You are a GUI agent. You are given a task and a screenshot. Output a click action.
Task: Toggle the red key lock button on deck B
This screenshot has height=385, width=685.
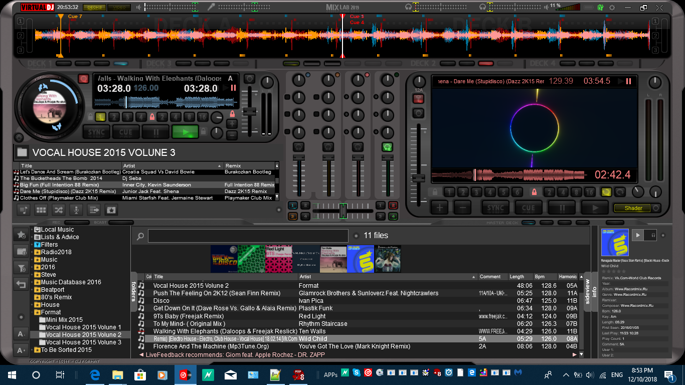click(418, 99)
